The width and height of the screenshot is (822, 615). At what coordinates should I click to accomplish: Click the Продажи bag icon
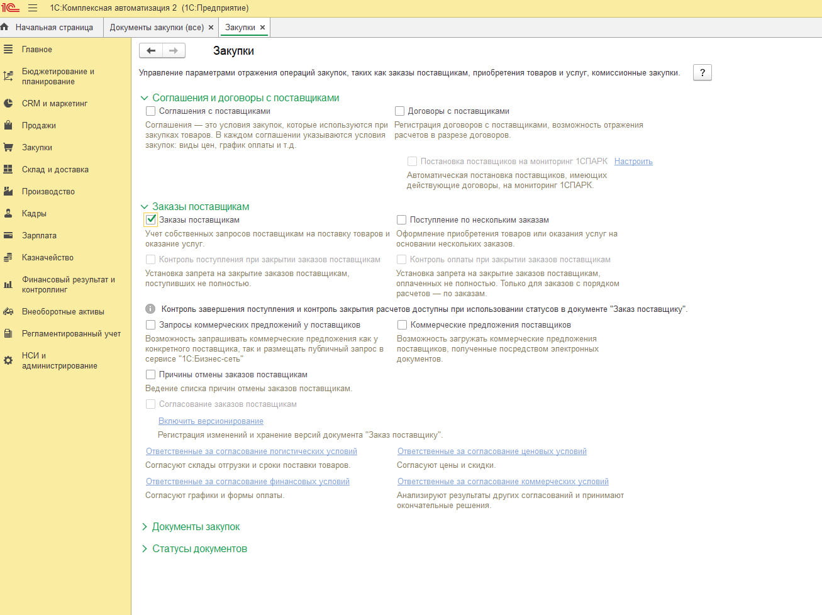click(x=8, y=125)
